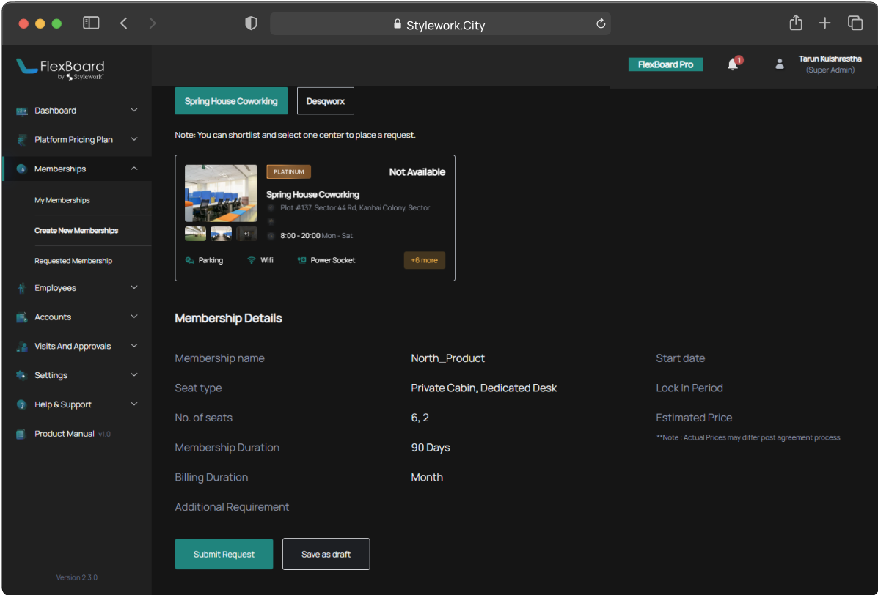
Task: Open My Memberships submenu item
Action: tap(62, 200)
